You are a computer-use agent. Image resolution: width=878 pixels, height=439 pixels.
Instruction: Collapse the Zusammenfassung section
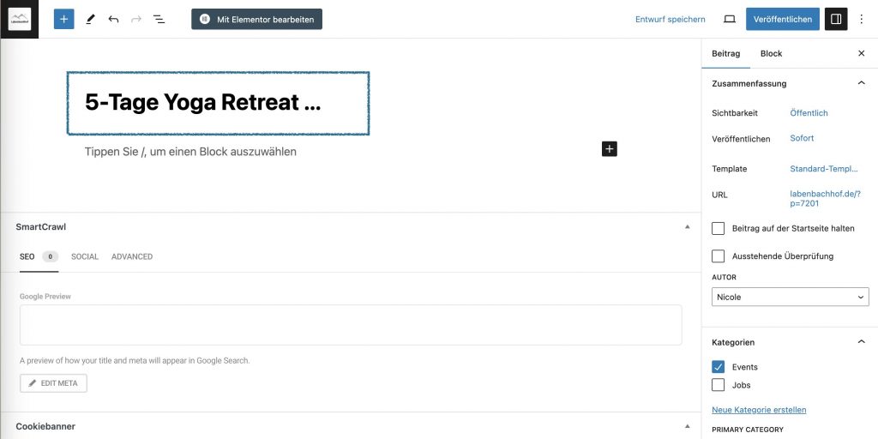861,83
